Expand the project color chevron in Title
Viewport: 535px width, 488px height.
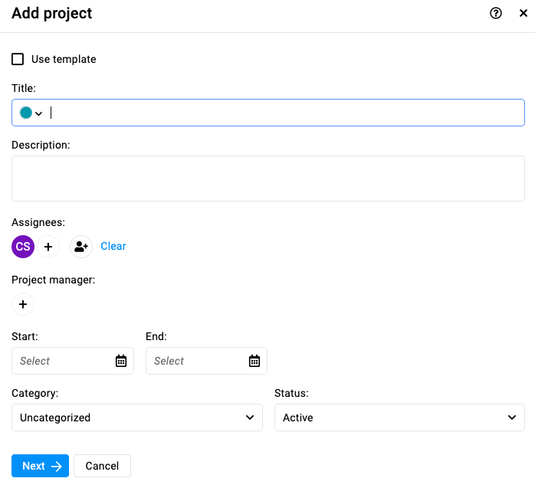[39, 113]
